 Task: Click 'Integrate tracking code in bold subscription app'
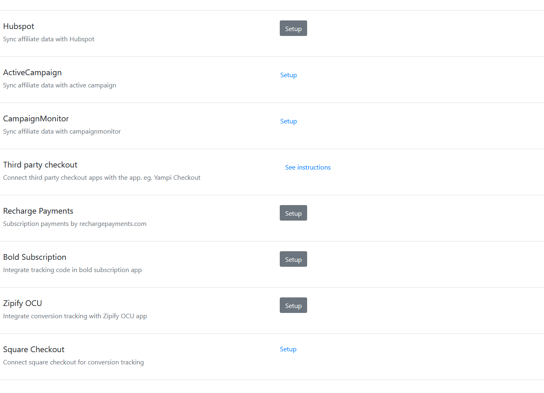click(x=72, y=270)
